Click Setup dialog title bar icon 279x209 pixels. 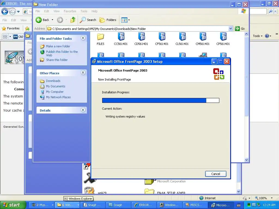[x=94, y=62]
